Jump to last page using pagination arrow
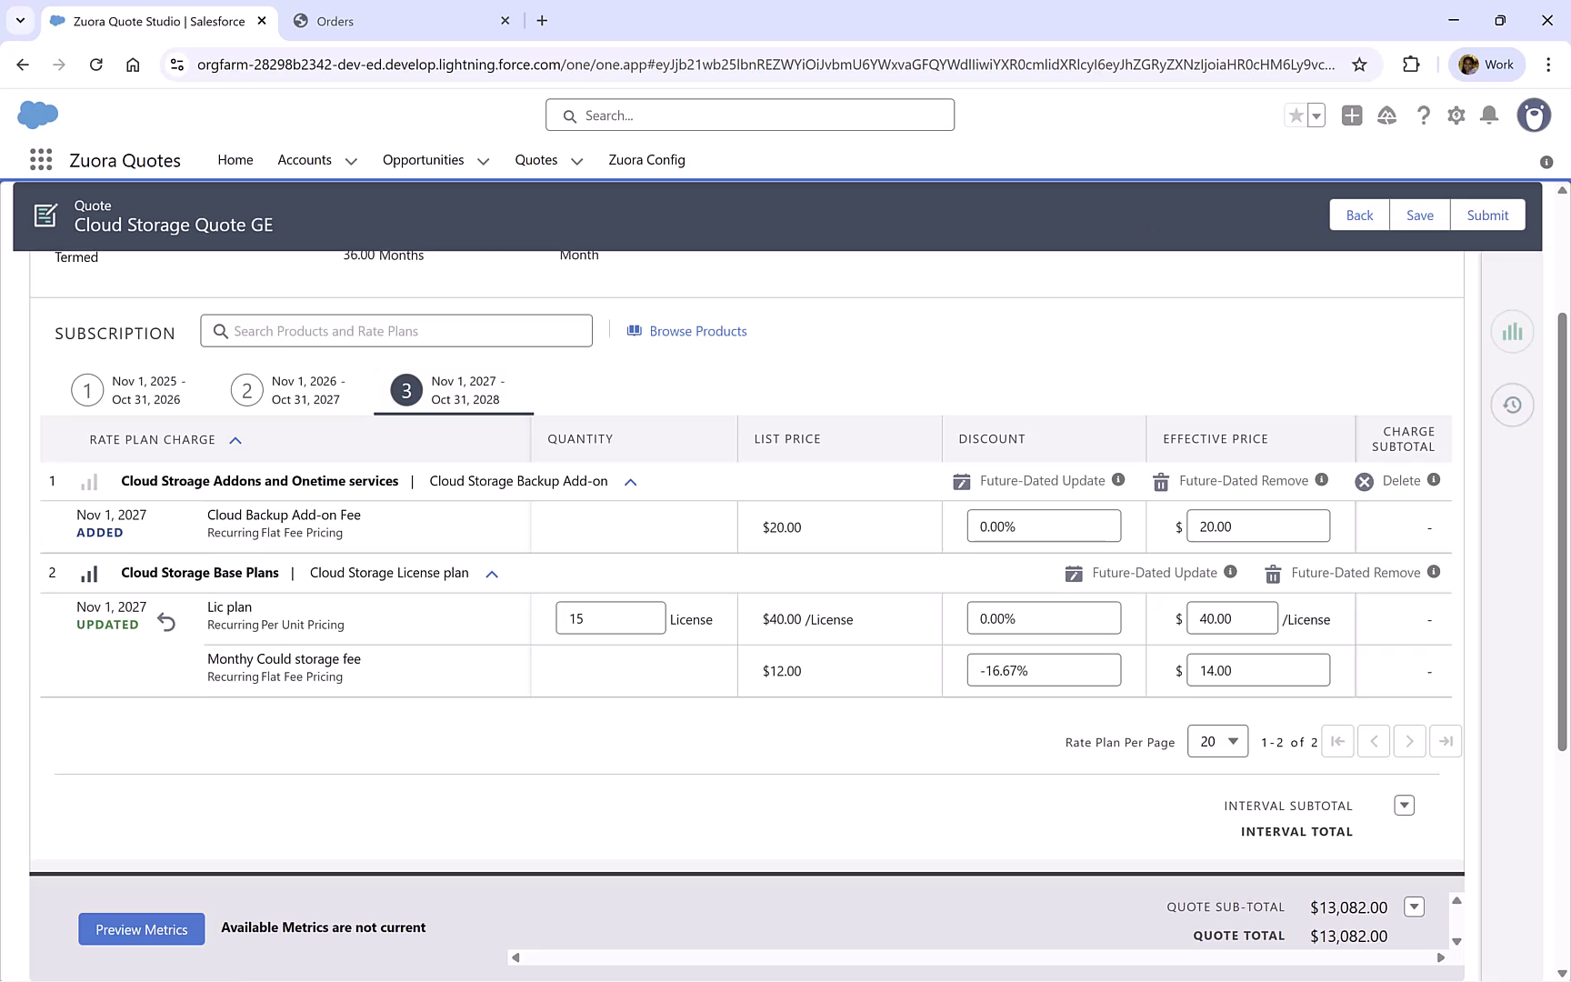1571x982 pixels. tap(1446, 741)
